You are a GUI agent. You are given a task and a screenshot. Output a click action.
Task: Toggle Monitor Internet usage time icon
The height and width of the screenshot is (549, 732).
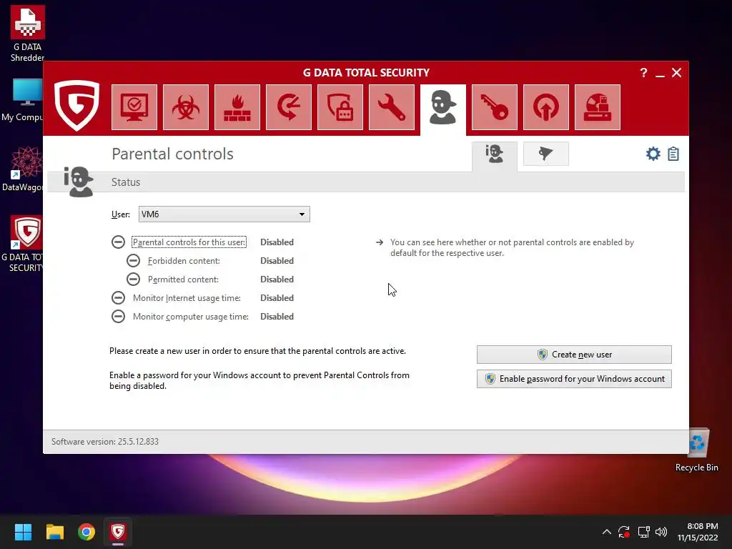[x=118, y=298]
